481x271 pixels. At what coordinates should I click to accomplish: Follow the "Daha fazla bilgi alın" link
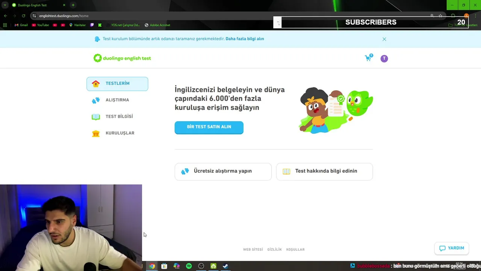click(245, 39)
